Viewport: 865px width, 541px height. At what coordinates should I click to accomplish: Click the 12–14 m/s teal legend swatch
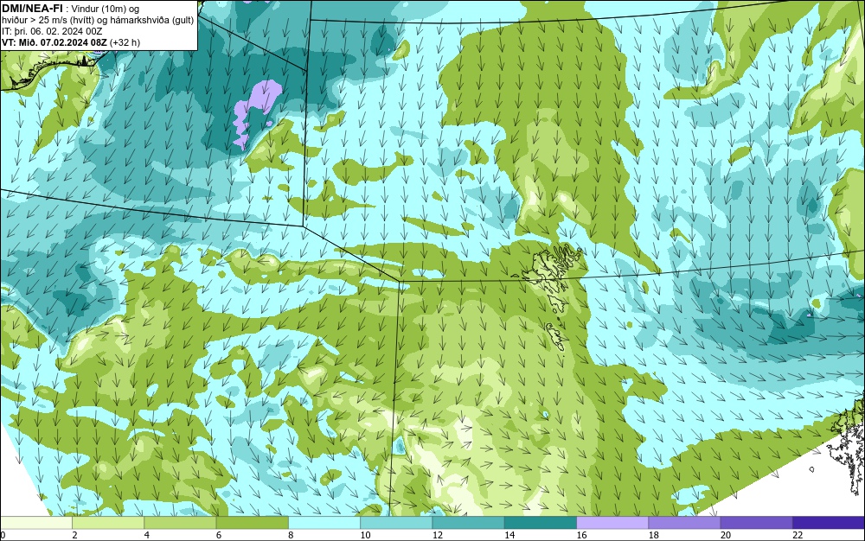pyautogui.click(x=468, y=523)
